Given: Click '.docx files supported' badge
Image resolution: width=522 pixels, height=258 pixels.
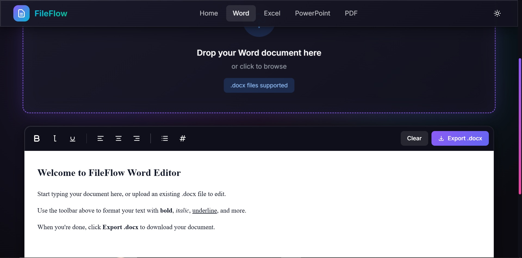Looking at the screenshot, I should [259, 85].
